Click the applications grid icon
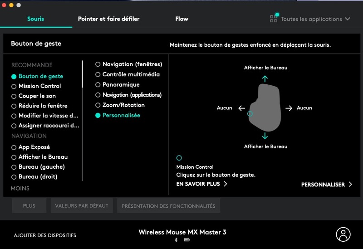Screen dimensions: 363x249 coord(274,19)
